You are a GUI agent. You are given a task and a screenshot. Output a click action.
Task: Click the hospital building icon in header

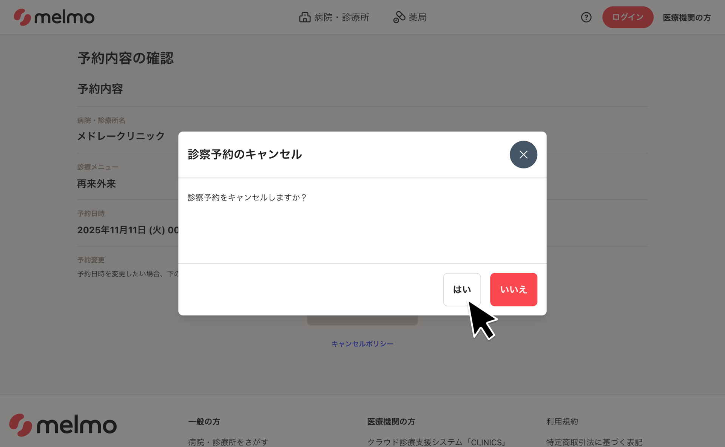pyautogui.click(x=305, y=17)
